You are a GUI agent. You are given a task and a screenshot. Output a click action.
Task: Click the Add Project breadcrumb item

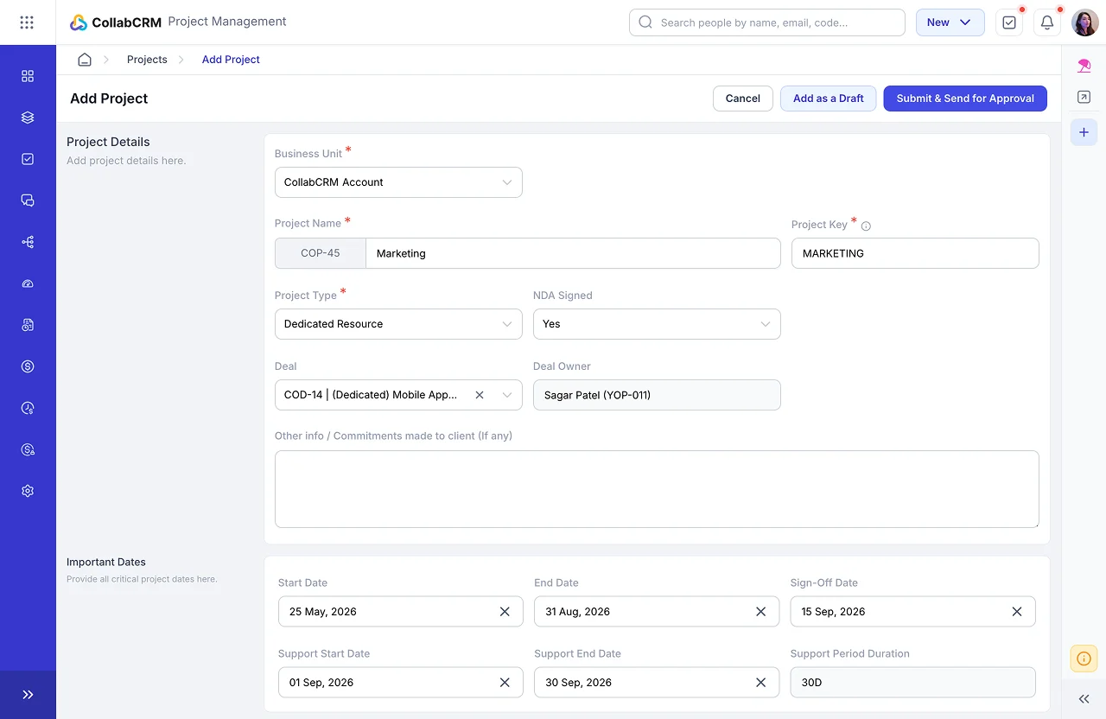[231, 60]
